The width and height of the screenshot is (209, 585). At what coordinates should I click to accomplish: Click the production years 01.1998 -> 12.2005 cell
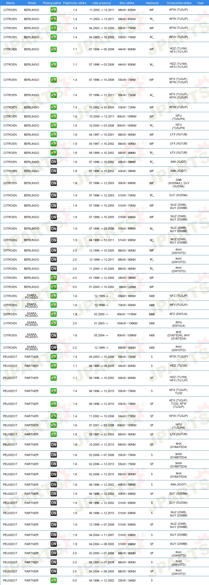click(x=102, y=278)
